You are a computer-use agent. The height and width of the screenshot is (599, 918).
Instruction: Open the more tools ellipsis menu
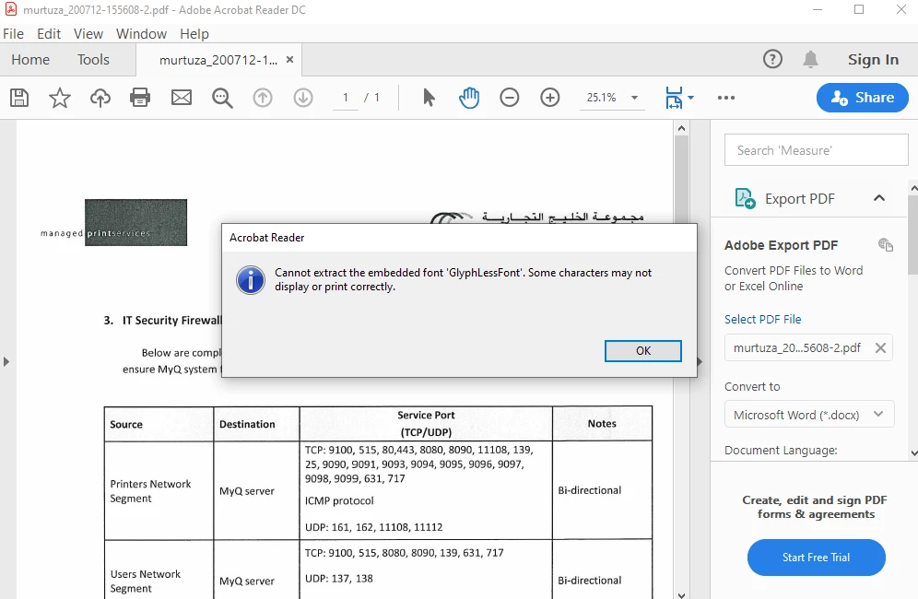click(x=726, y=98)
